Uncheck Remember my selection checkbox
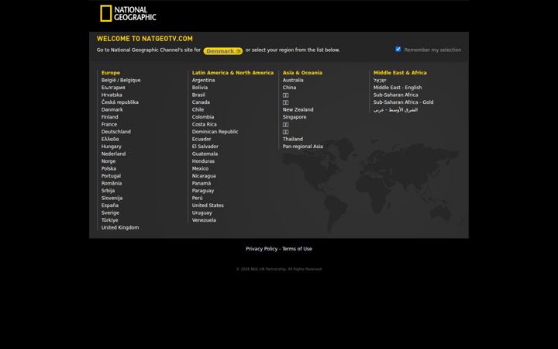The height and width of the screenshot is (349, 558). pos(398,49)
